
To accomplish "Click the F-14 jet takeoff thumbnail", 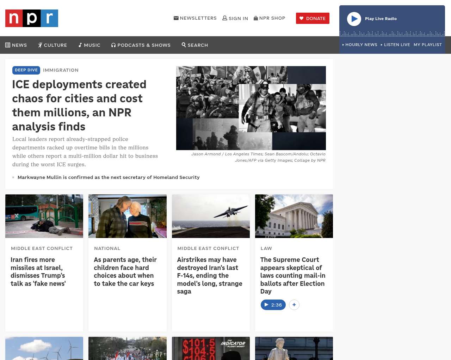I will (x=211, y=216).
